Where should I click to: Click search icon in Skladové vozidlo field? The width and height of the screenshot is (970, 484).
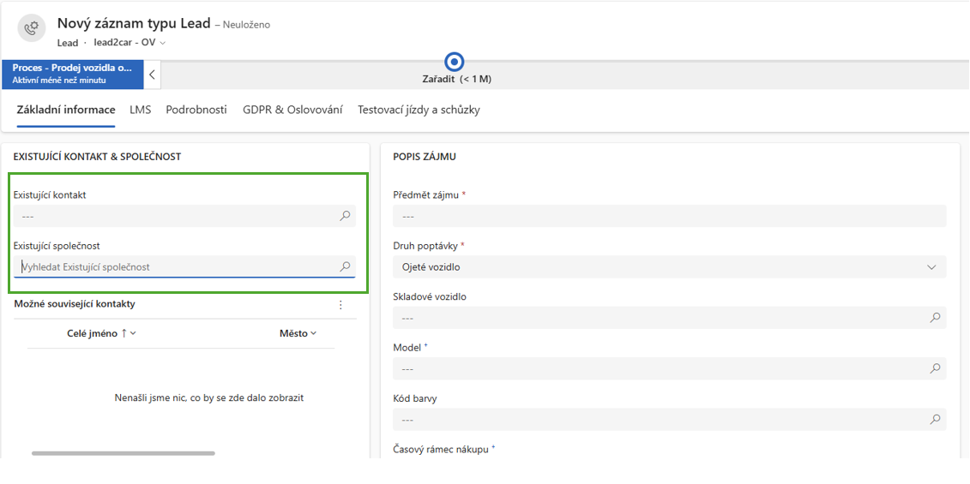[x=935, y=318]
